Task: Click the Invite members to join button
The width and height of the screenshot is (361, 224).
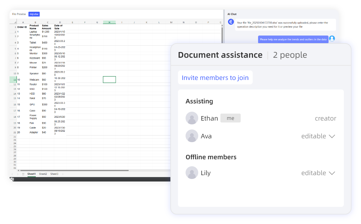Action: [215, 77]
